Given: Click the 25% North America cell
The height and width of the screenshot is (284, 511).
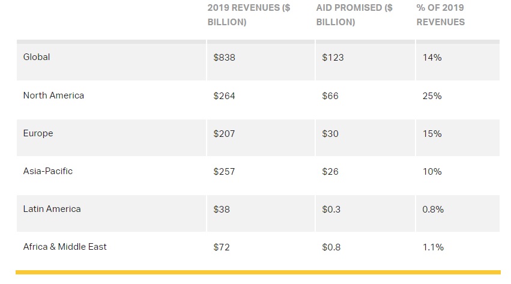Looking at the screenshot, I should pyautogui.click(x=432, y=96).
